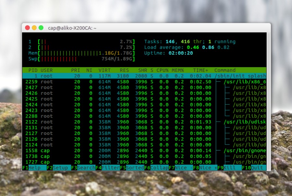Click F7 Nice - button
The height and width of the screenshot is (196, 292).
click(x=181, y=168)
